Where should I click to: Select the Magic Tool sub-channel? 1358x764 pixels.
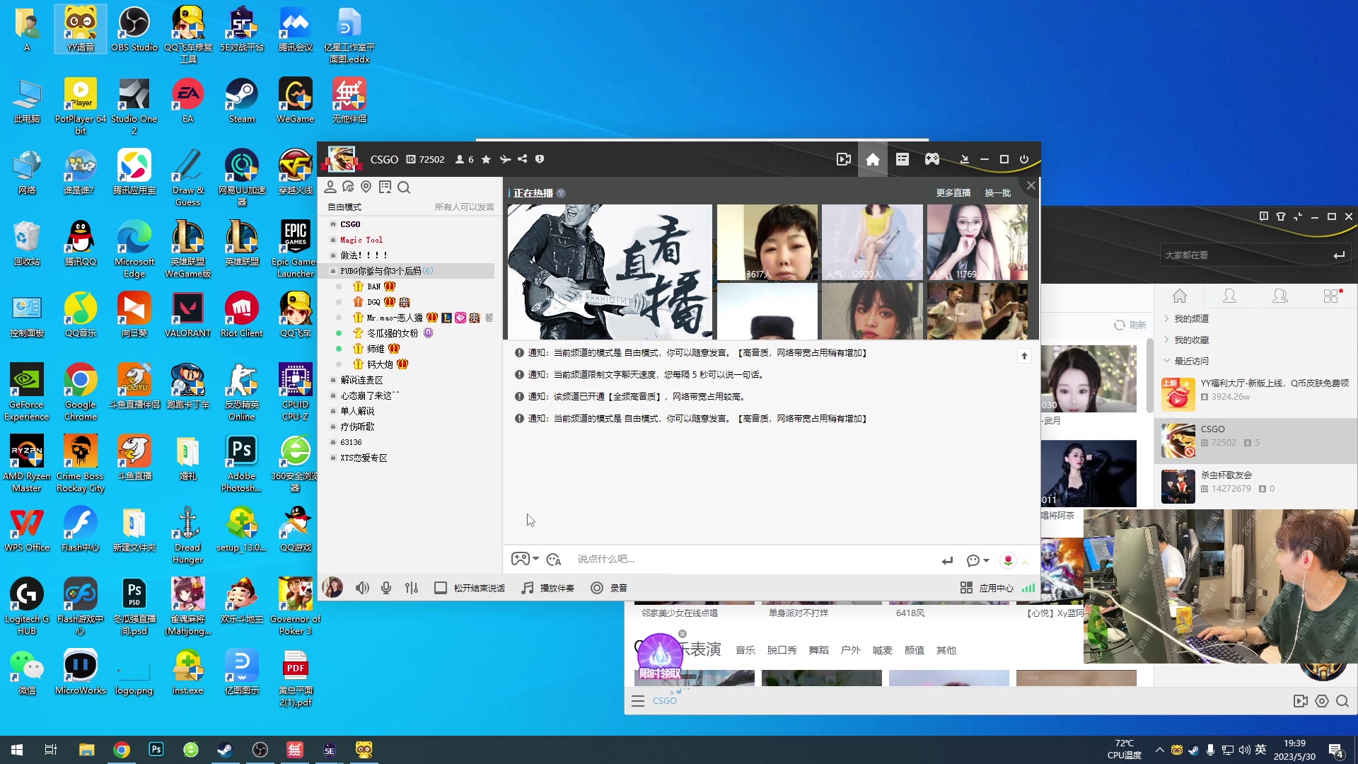pyautogui.click(x=361, y=240)
